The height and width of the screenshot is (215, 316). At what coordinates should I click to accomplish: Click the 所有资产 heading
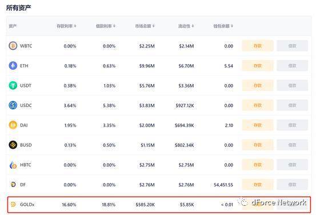pyautogui.click(x=18, y=7)
